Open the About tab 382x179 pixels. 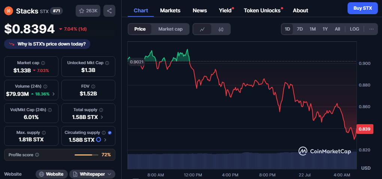pos(300,10)
